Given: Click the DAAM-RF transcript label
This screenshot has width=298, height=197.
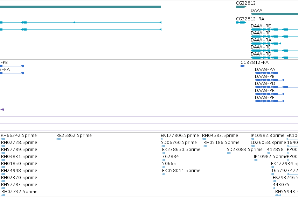Looking at the screenshot, I should (x=261, y=33).
